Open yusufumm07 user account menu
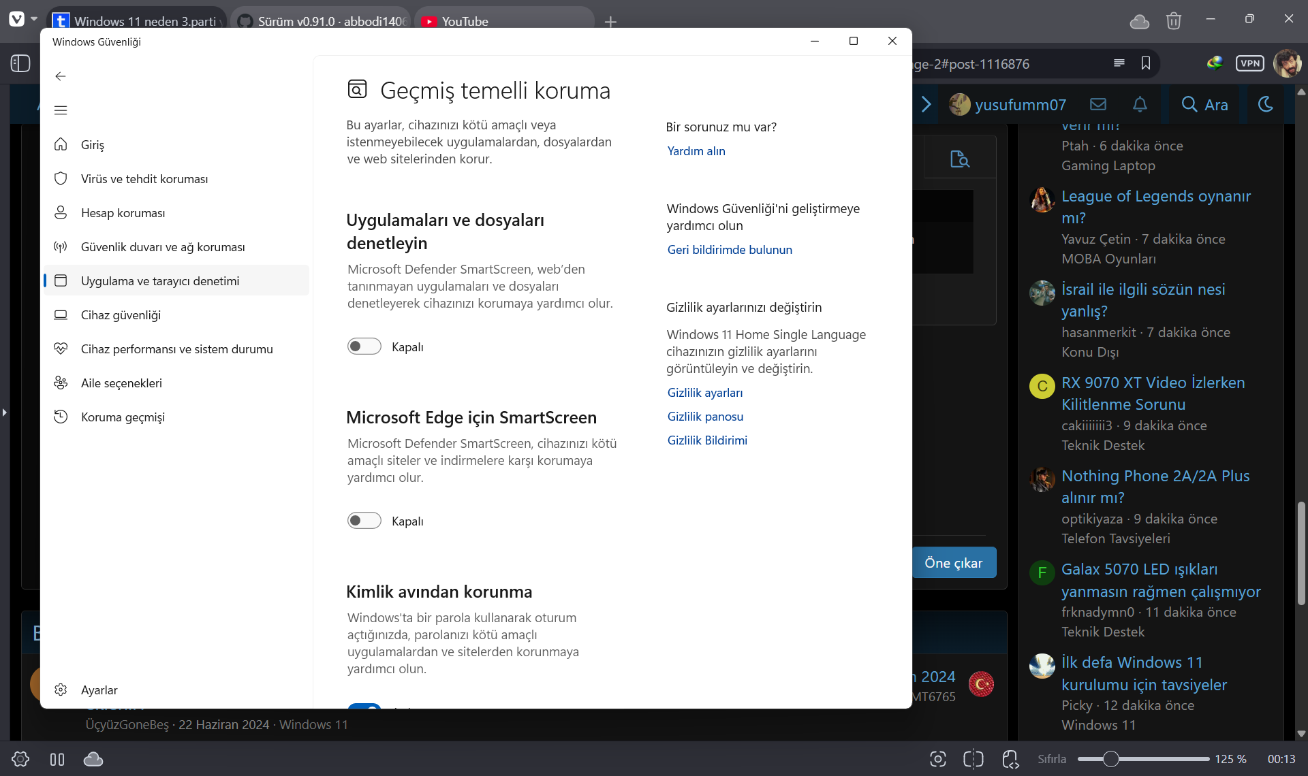This screenshot has height=776, width=1308. [x=1008, y=104]
